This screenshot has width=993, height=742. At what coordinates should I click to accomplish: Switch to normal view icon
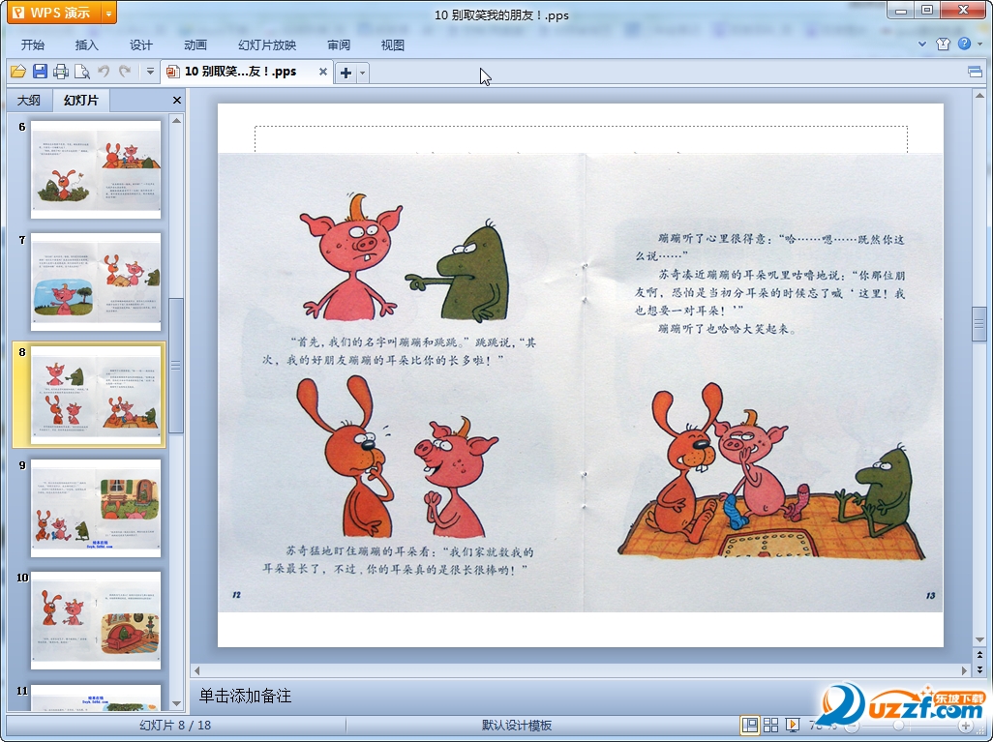click(750, 725)
